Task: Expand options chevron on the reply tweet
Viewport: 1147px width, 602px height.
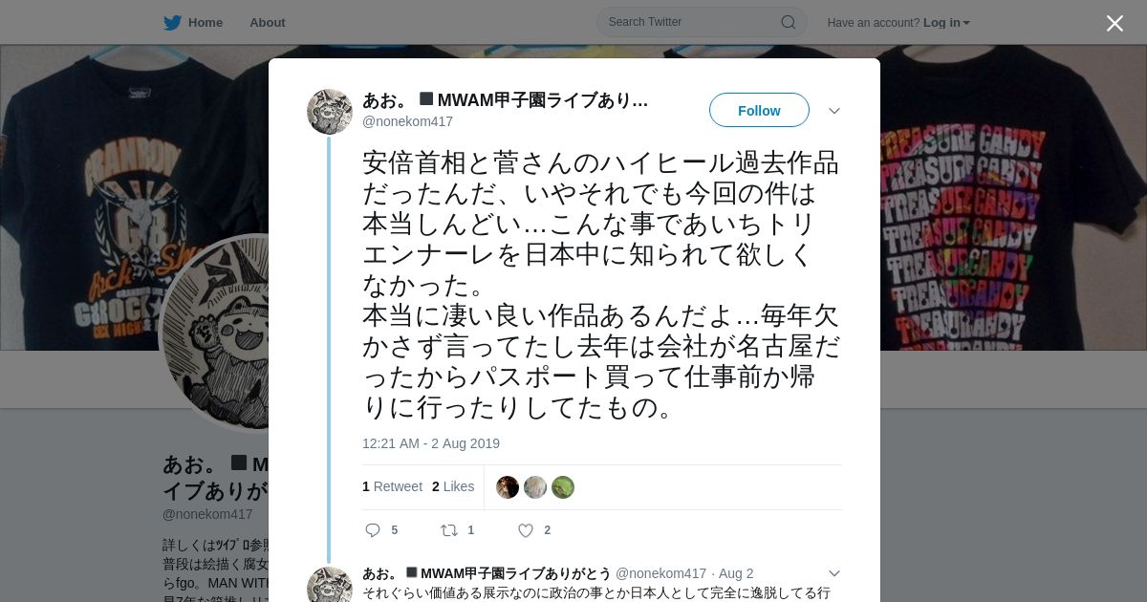Action: (x=834, y=573)
